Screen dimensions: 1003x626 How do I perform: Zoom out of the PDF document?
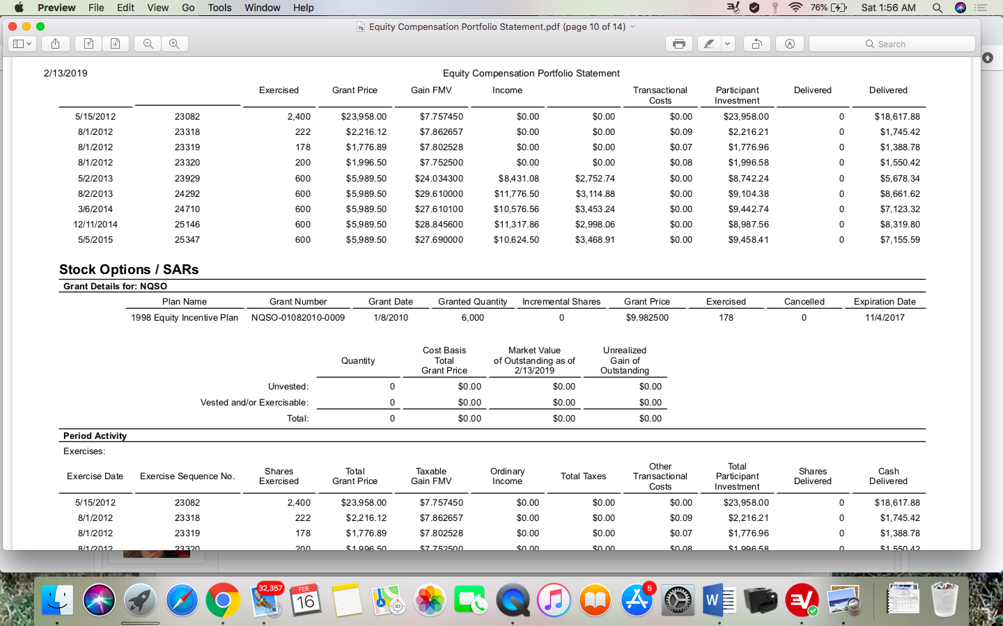tap(148, 44)
